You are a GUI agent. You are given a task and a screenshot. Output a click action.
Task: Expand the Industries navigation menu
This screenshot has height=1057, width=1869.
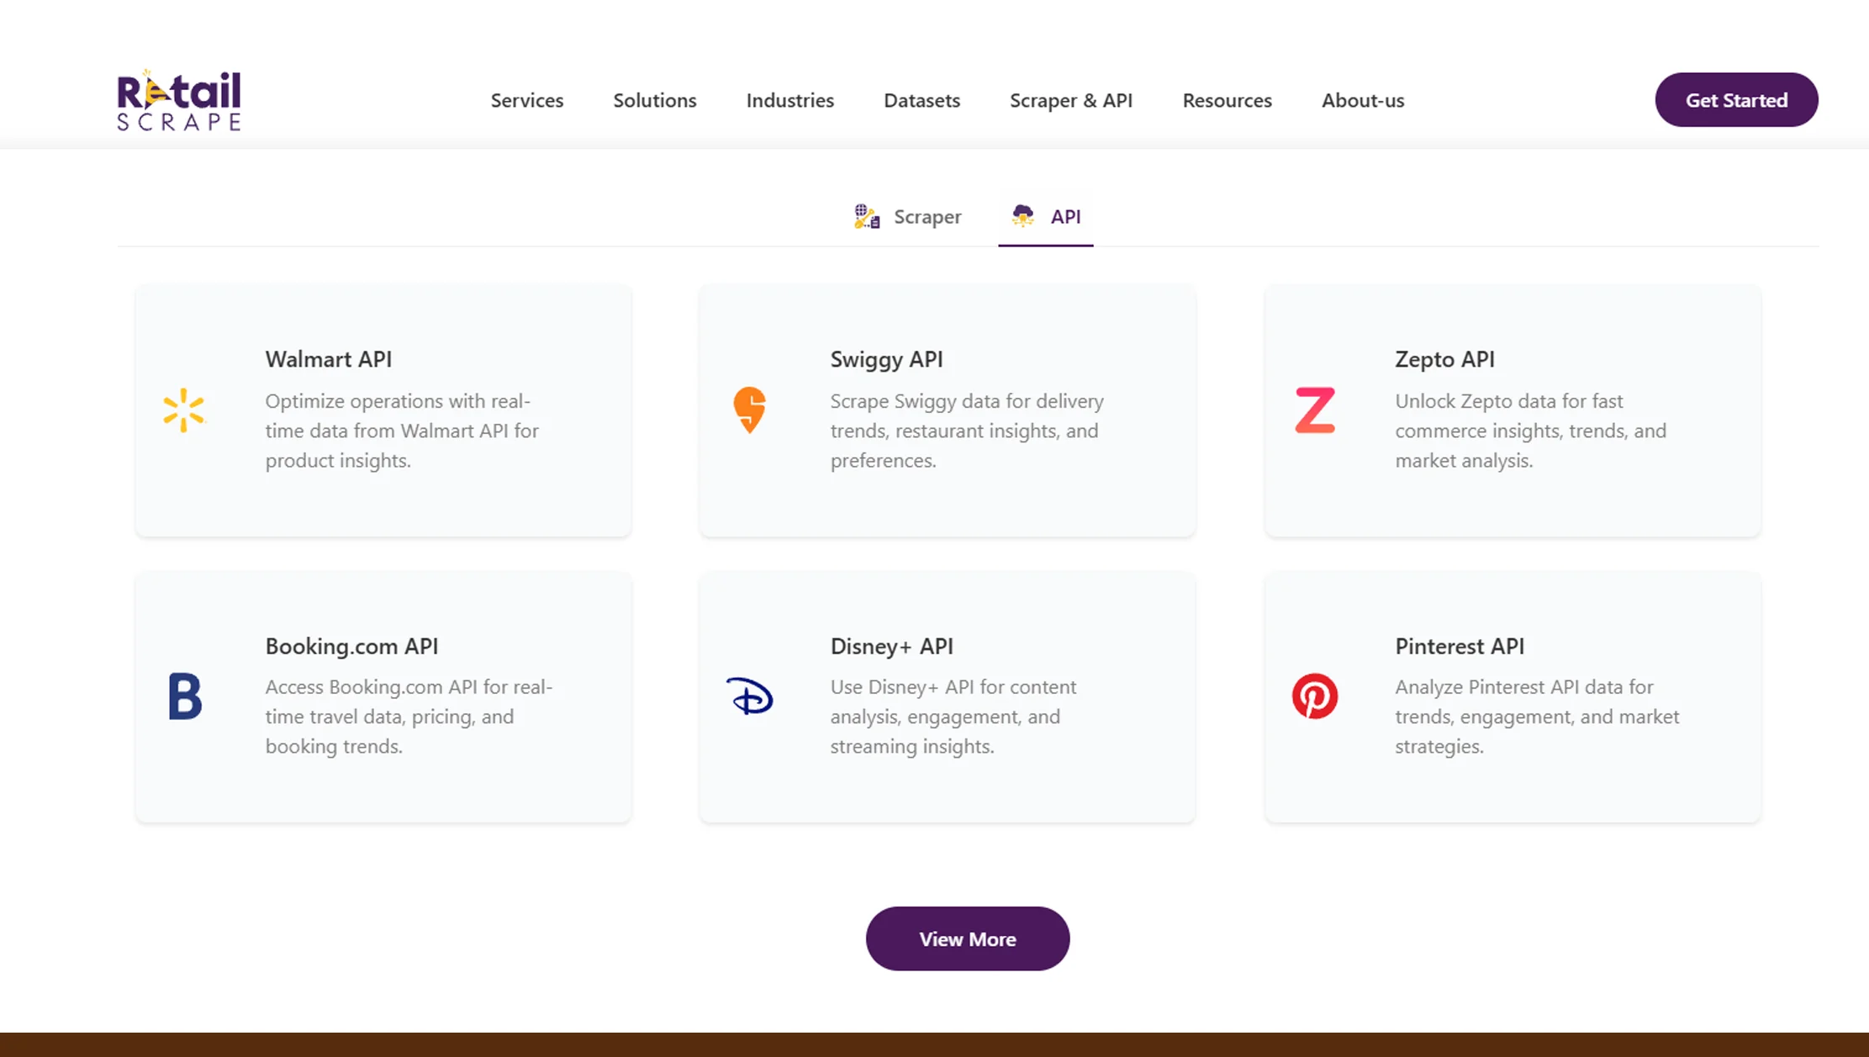[x=789, y=100]
